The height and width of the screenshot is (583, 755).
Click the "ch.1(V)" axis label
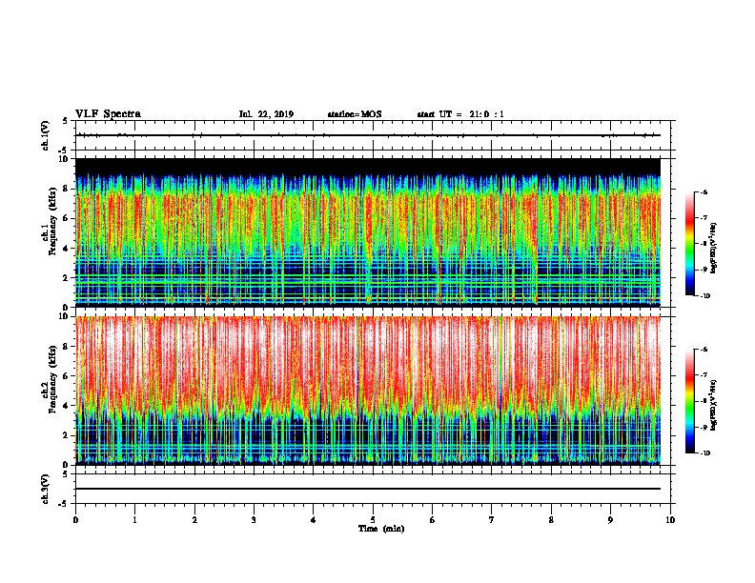(46, 135)
